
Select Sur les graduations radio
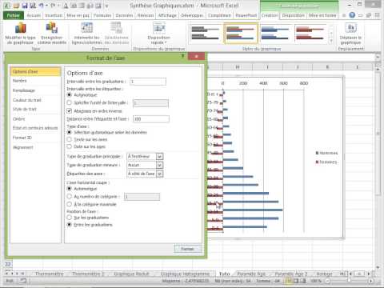[70, 218]
